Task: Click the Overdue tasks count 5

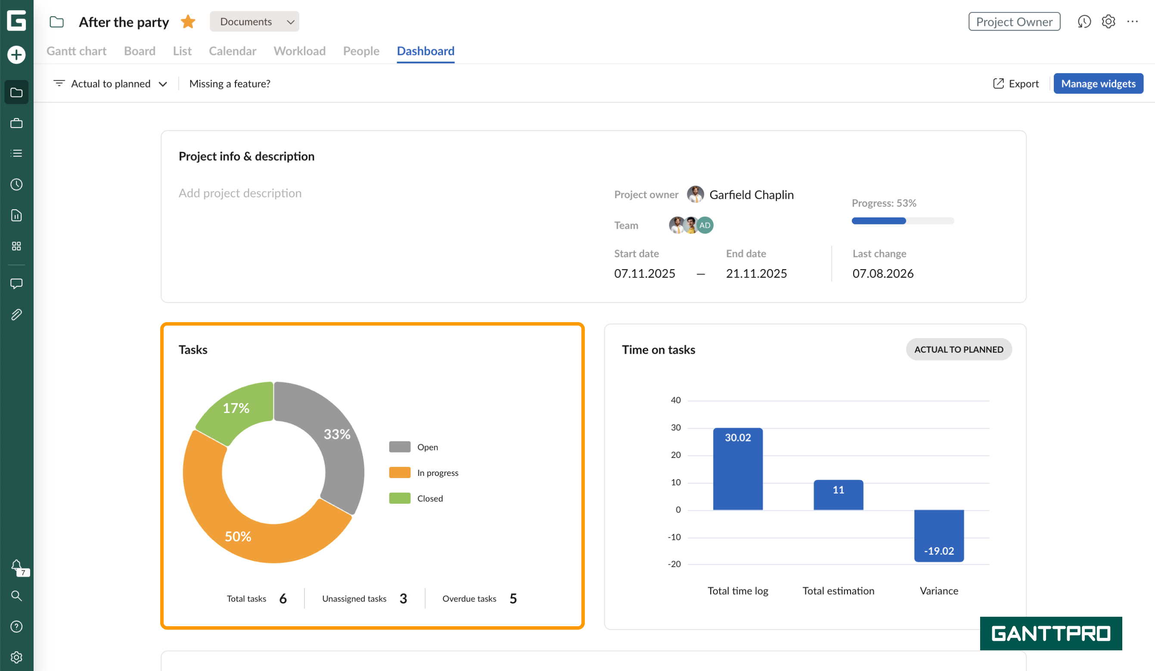Action: (x=513, y=599)
